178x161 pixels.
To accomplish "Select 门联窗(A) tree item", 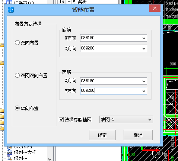I will (24, 3).
